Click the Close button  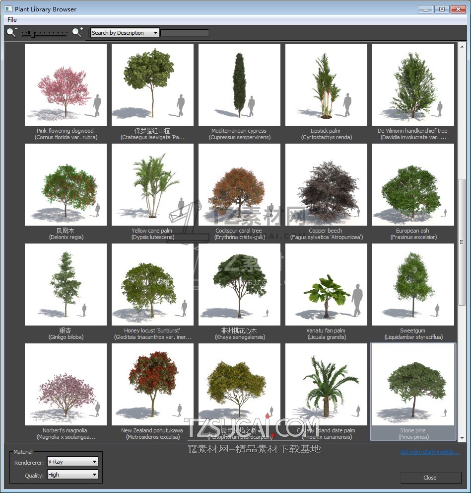[430, 478]
